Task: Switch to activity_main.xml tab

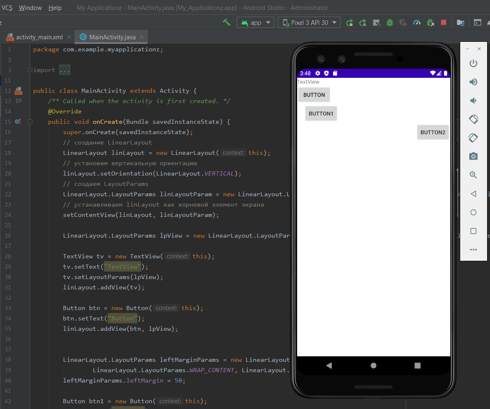Action: tap(39, 37)
